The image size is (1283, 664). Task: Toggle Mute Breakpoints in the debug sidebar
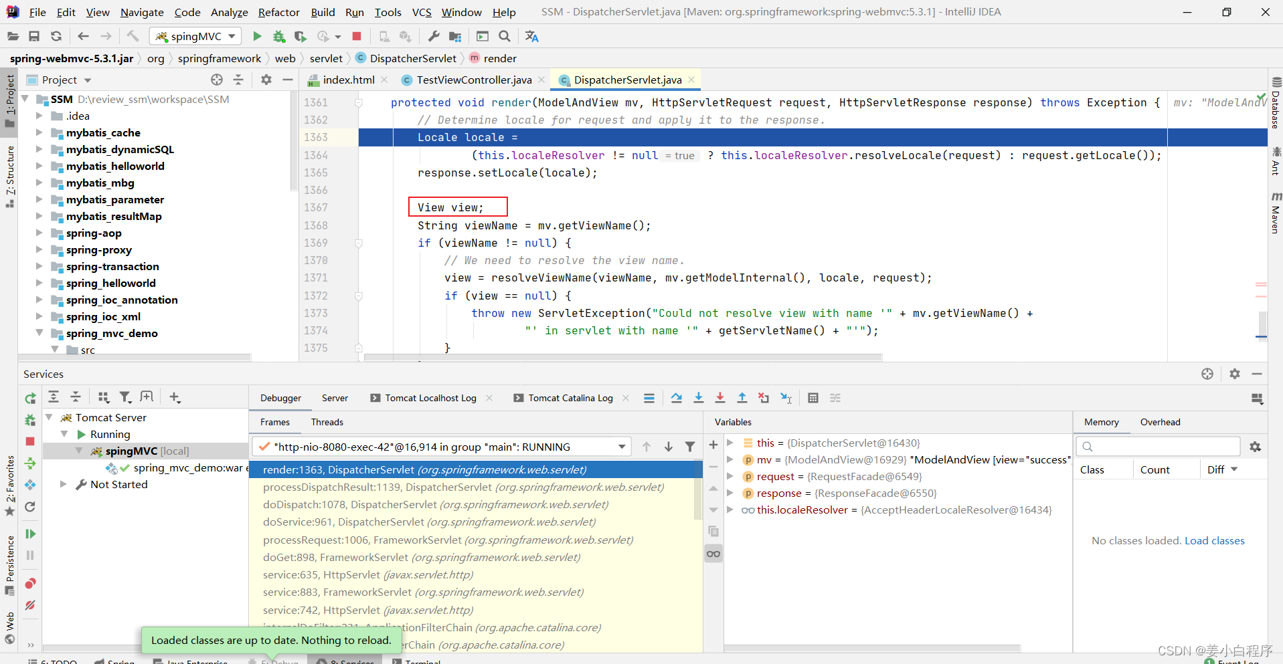click(30, 605)
